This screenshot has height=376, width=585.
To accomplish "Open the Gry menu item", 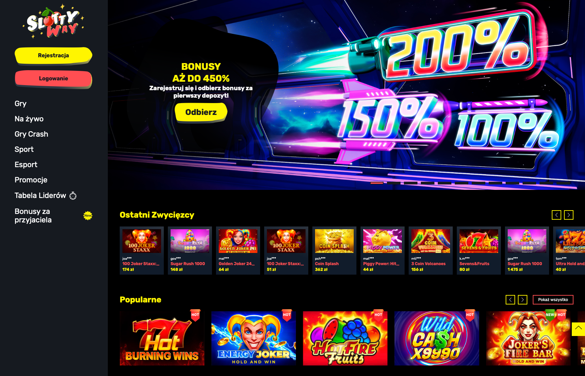I will (20, 103).
